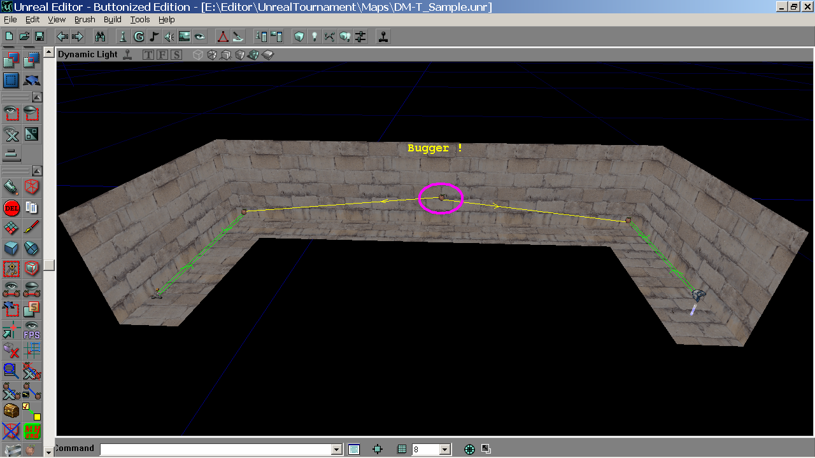Toggle the T Top view button

[148, 55]
